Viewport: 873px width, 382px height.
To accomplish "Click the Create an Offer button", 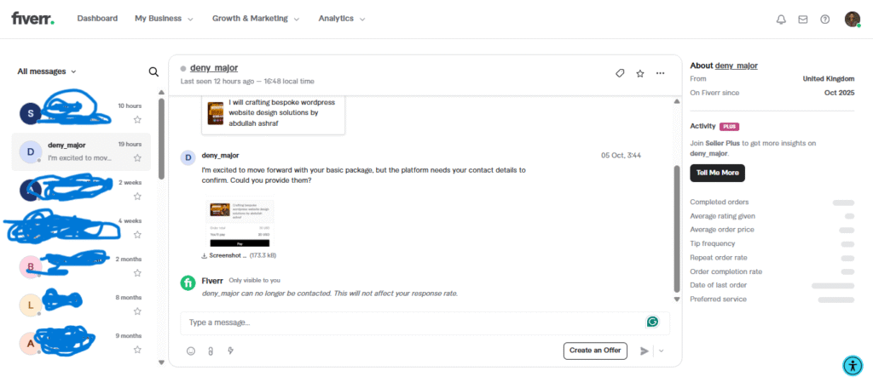I will pos(595,351).
